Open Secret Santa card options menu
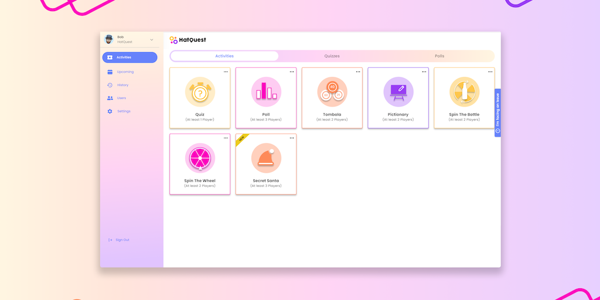 tap(292, 138)
